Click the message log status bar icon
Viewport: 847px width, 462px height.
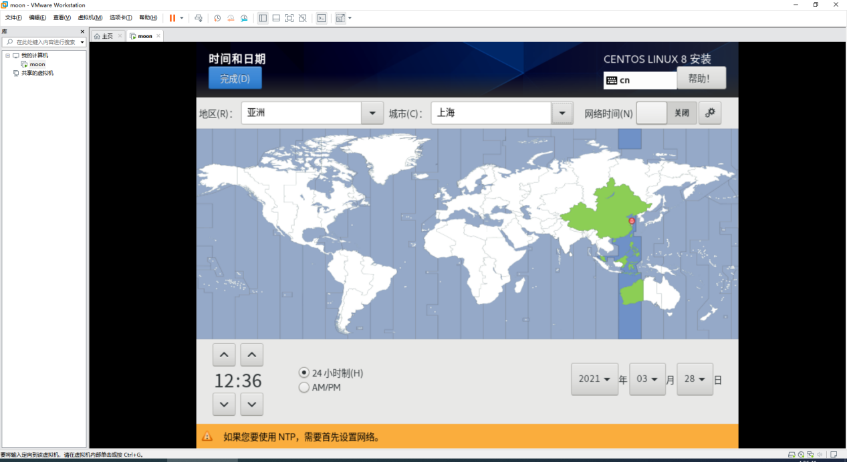coord(832,455)
